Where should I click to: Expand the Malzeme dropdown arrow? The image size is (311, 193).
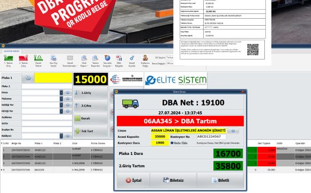click(61, 99)
